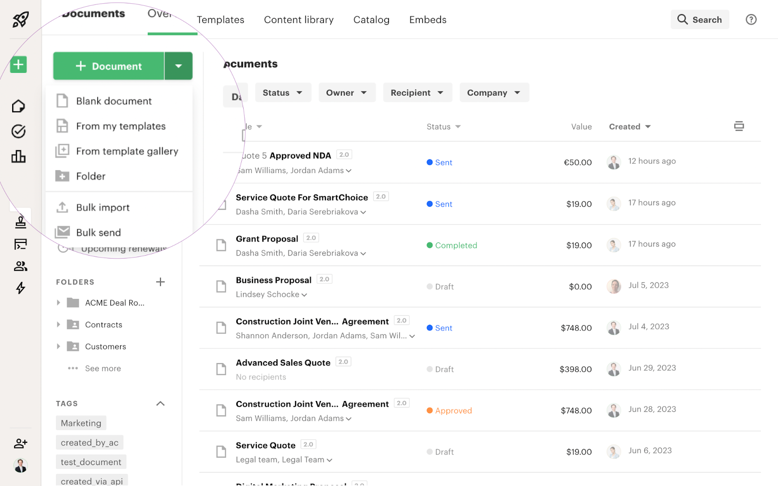
Task: Expand Lindsey Schocke recipients chevron
Action: [304, 295]
